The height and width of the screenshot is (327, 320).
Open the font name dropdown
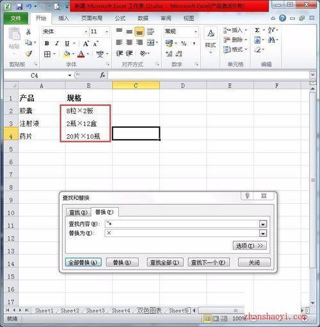click(x=86, y=32)
